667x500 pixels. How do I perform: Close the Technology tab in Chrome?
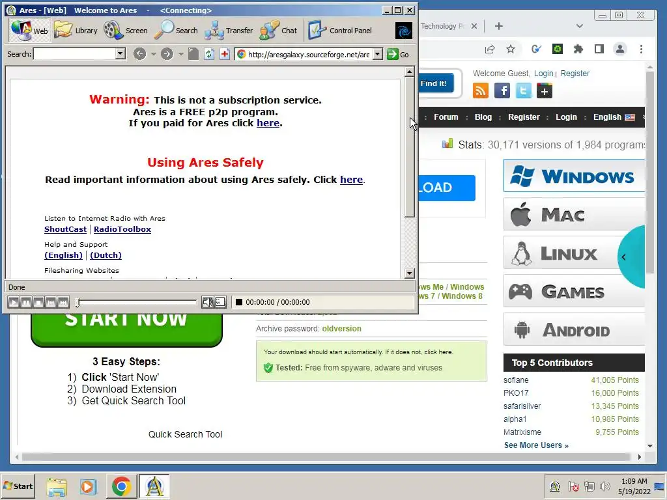click(474, 26)
